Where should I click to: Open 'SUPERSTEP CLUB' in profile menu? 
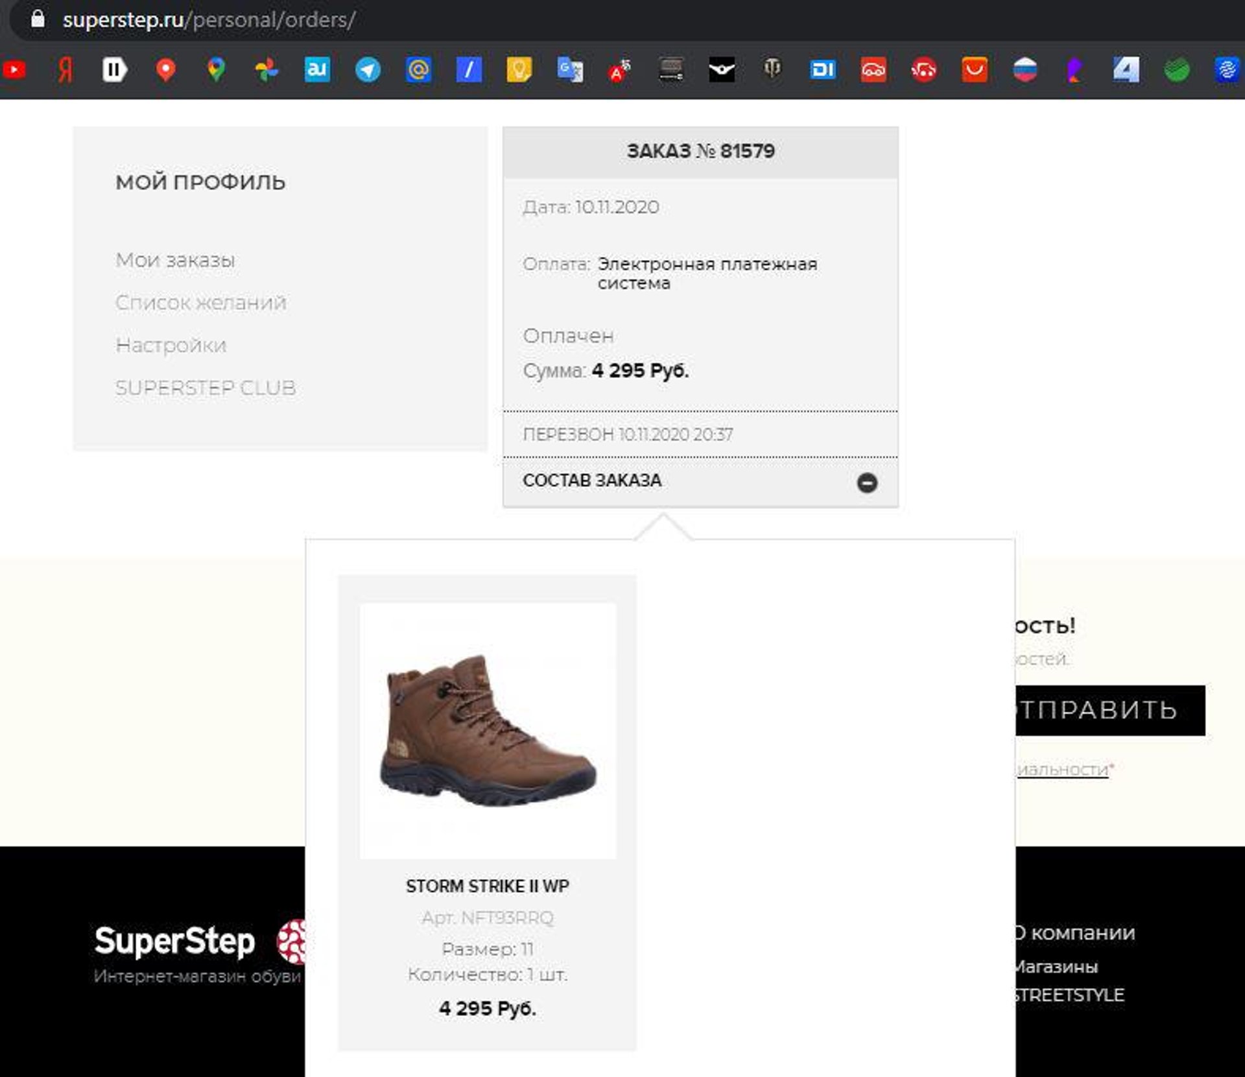click(x=206, y=388)
